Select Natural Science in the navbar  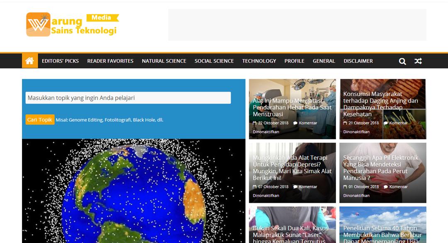164,61
